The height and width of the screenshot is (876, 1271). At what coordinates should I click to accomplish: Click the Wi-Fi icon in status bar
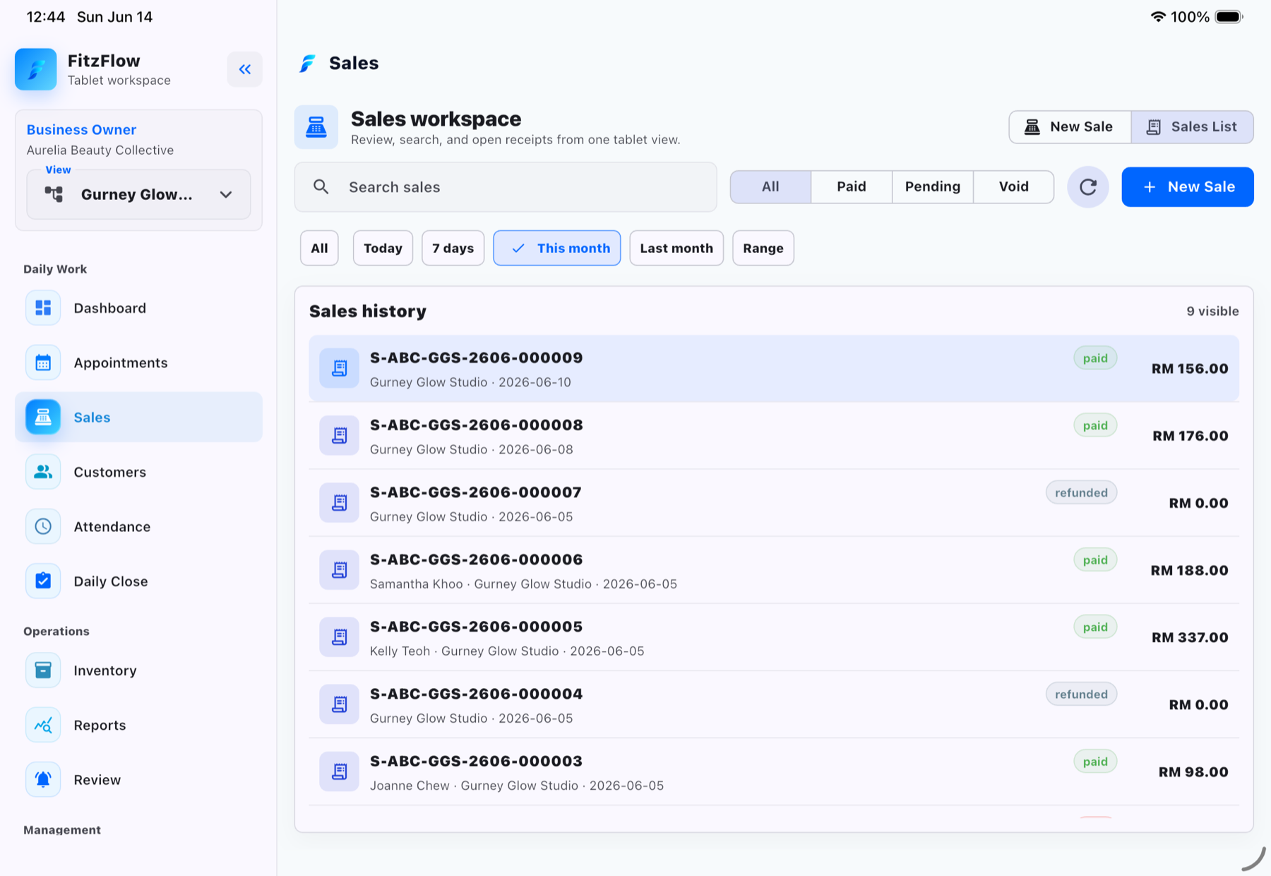[x=1158, y=17]
